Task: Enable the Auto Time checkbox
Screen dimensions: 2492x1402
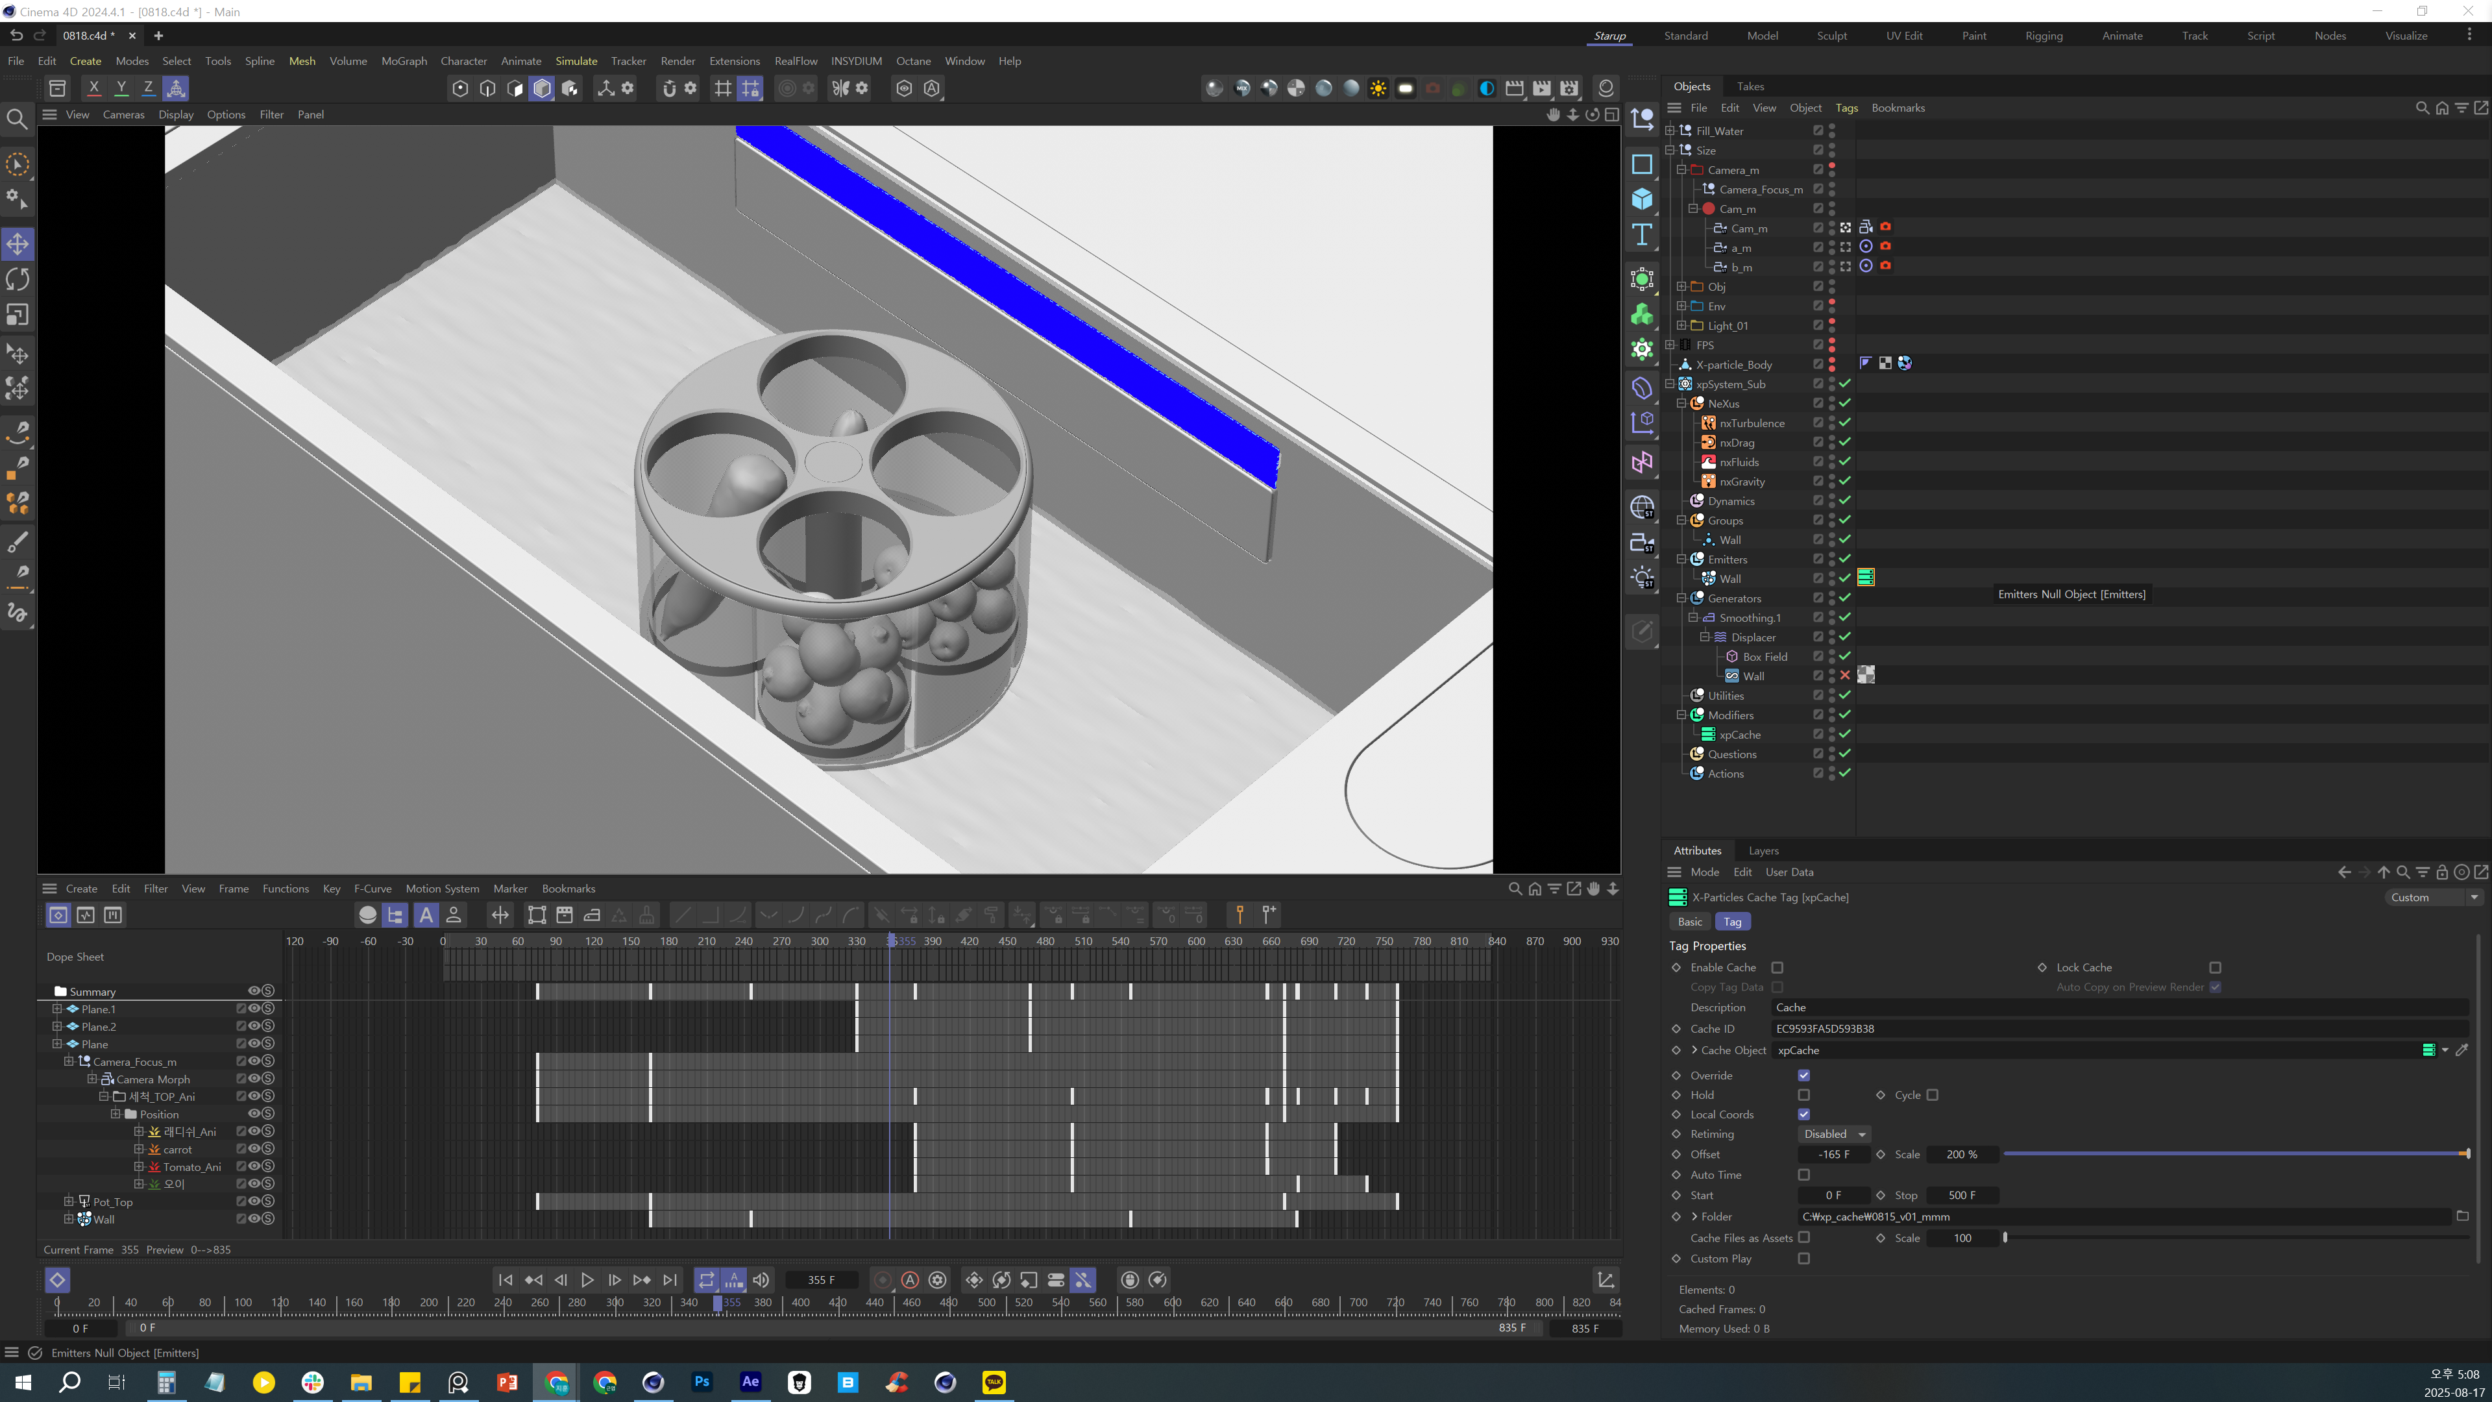Action: point(1804,1175)
